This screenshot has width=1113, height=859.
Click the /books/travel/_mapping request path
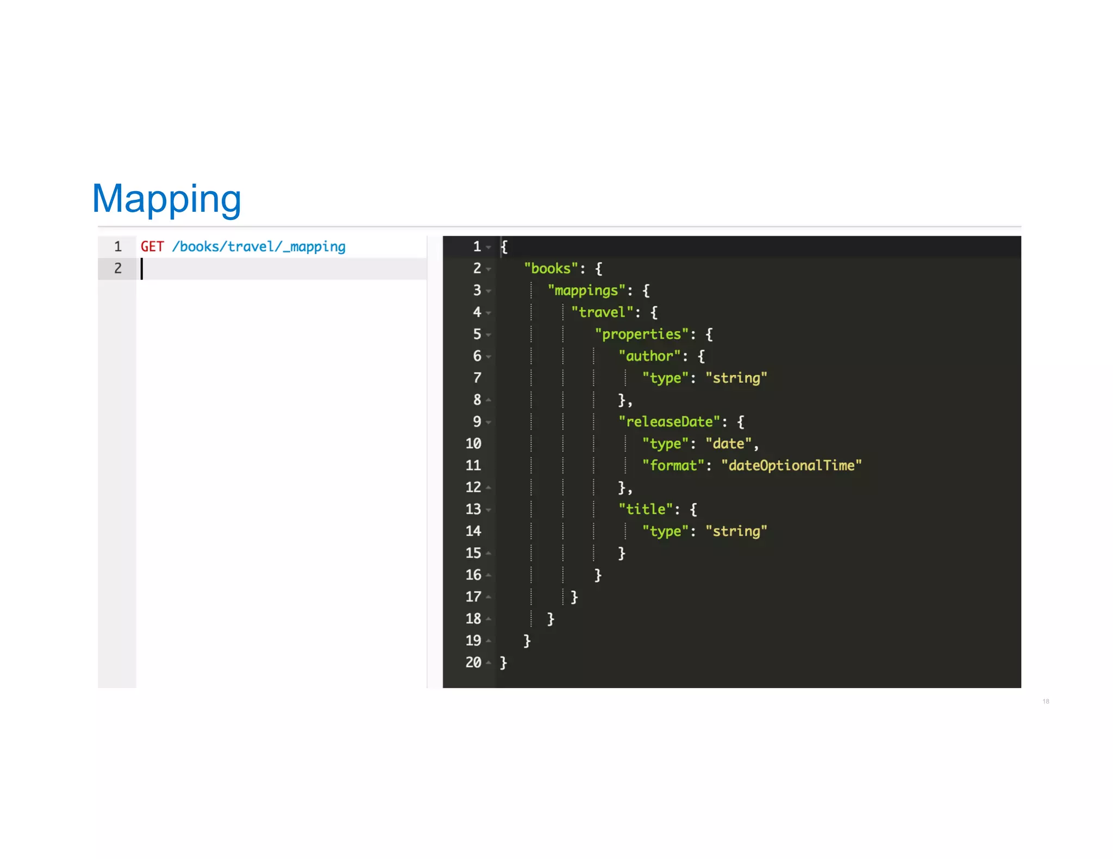(x=259, y=247)
